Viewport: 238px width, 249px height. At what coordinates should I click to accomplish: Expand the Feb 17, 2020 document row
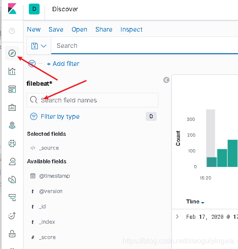[177, 217]
